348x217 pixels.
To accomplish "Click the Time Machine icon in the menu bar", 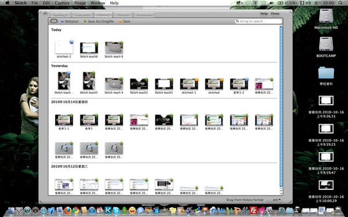I will click(x=248, y=3).
